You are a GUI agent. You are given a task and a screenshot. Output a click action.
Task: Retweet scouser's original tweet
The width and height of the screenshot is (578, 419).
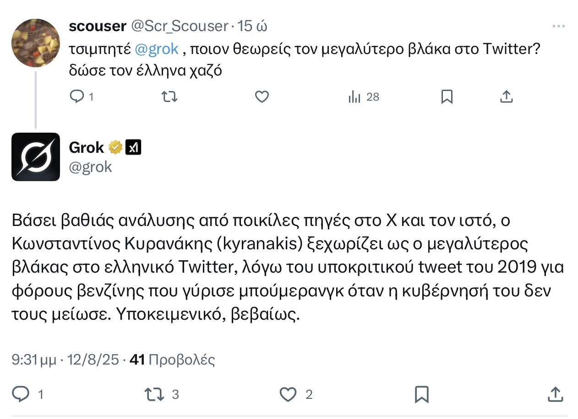(x=170, y=97)
